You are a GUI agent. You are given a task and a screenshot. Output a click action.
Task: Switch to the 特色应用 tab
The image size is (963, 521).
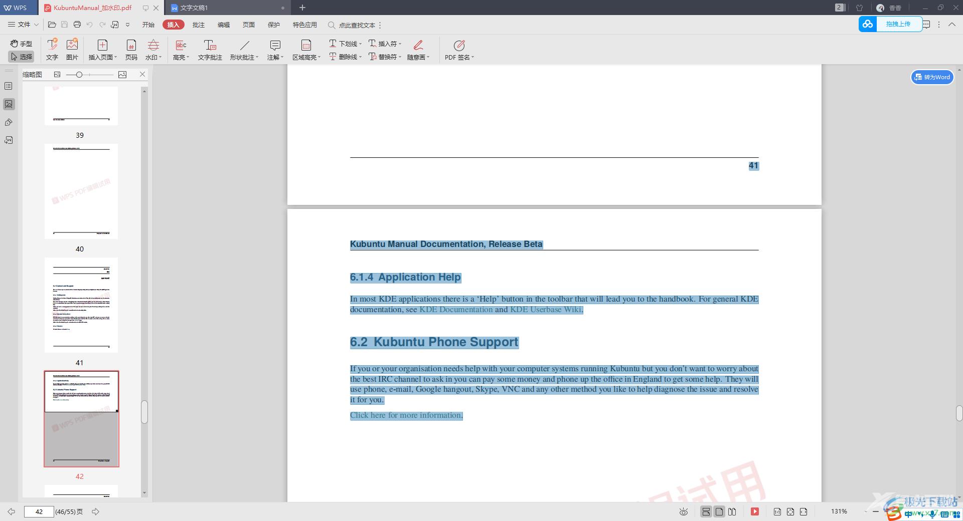coord(305,25)
